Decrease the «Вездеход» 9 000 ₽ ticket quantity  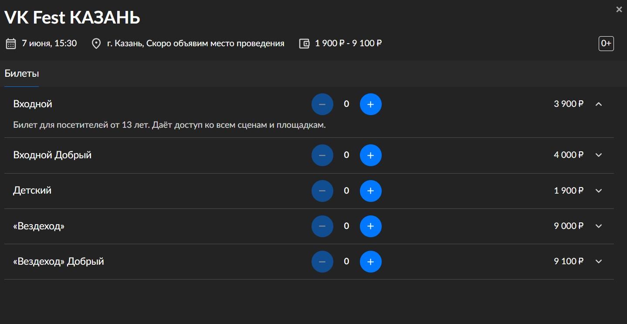322,226
